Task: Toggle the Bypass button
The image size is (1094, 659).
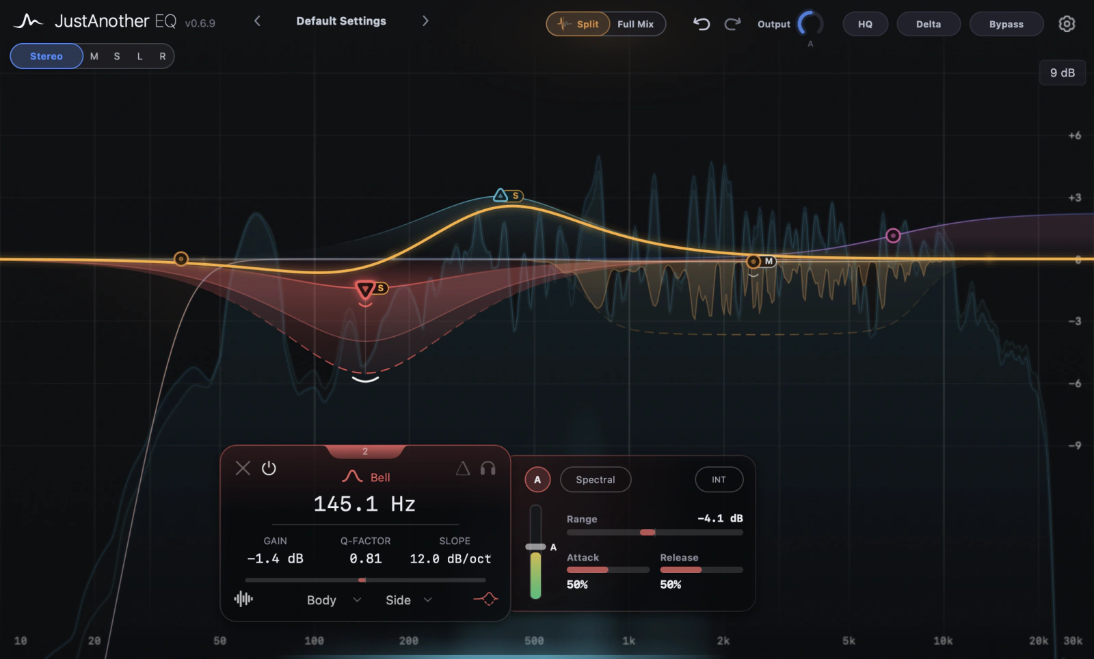Action: point(1006,24)
